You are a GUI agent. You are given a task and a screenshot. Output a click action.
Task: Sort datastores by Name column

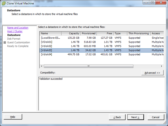coord(50,34)
